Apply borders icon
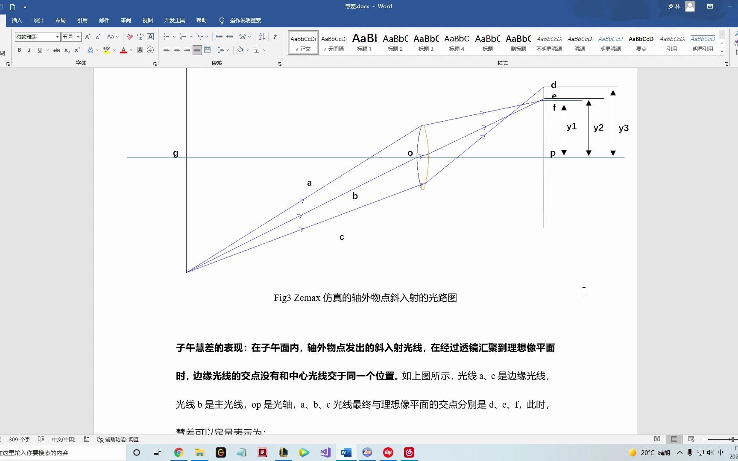Viewport: 738px width, 461px height. [256, 50]
